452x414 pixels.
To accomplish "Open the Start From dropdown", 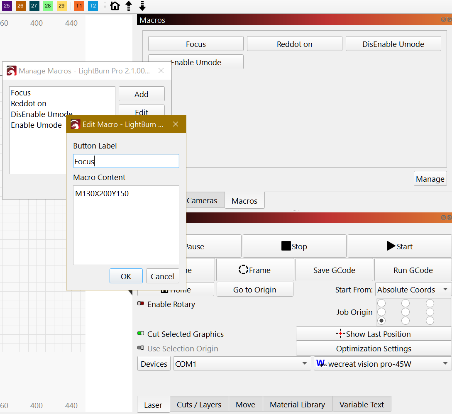I will 413,290.
